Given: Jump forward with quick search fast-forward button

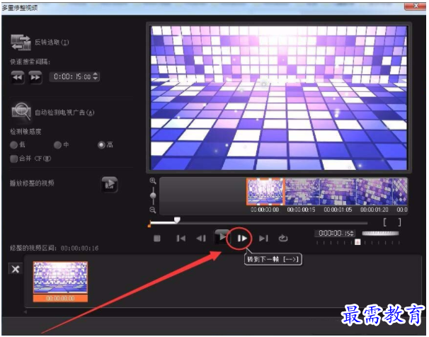Looking at the screenshot, I should coord(35,77).
